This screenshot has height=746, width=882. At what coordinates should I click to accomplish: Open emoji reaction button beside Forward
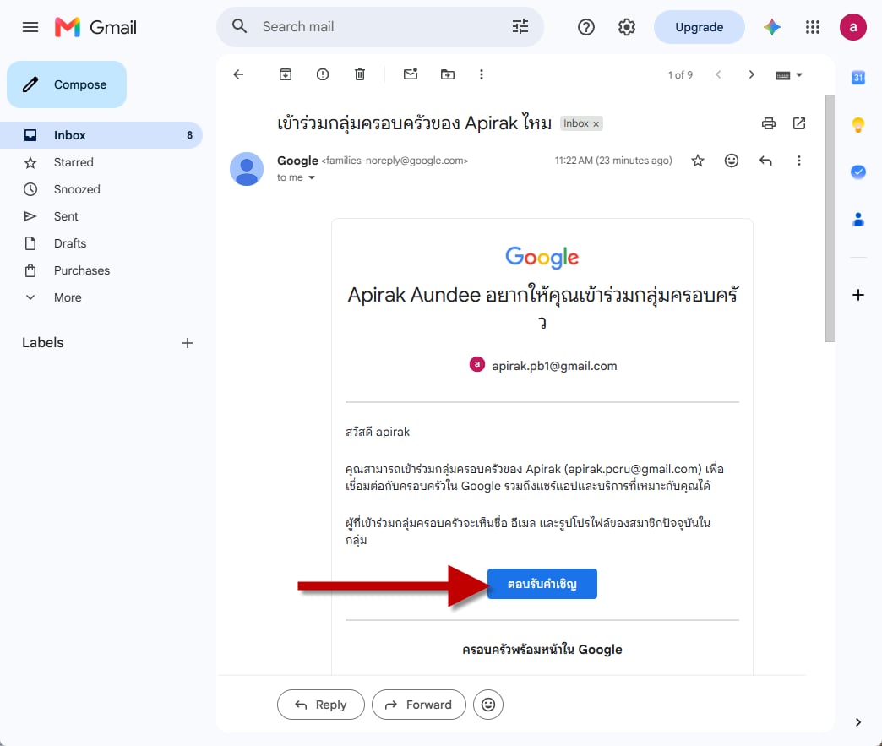(487, 705)
